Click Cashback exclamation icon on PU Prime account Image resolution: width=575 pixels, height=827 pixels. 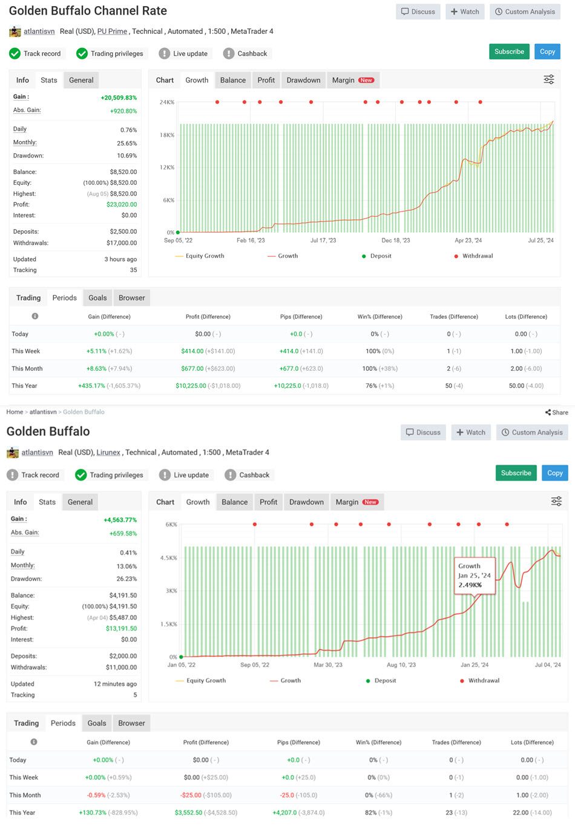coord(228,54)
